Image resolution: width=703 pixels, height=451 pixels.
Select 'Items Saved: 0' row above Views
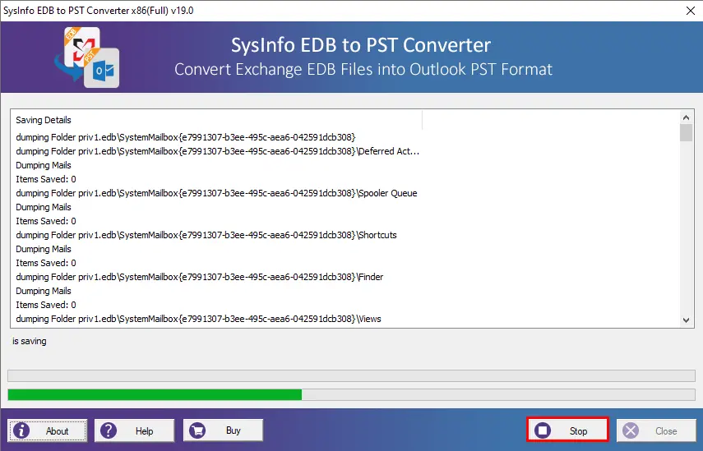point(46,305)
